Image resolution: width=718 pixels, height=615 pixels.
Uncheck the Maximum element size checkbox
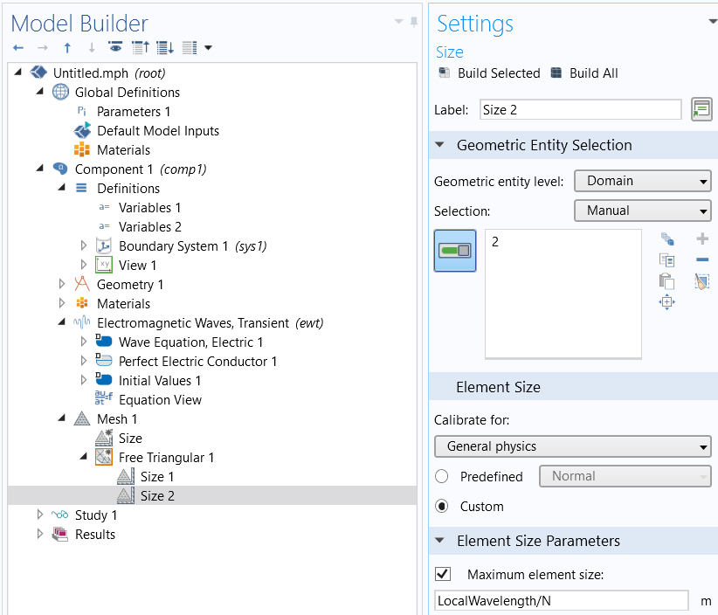443,574
